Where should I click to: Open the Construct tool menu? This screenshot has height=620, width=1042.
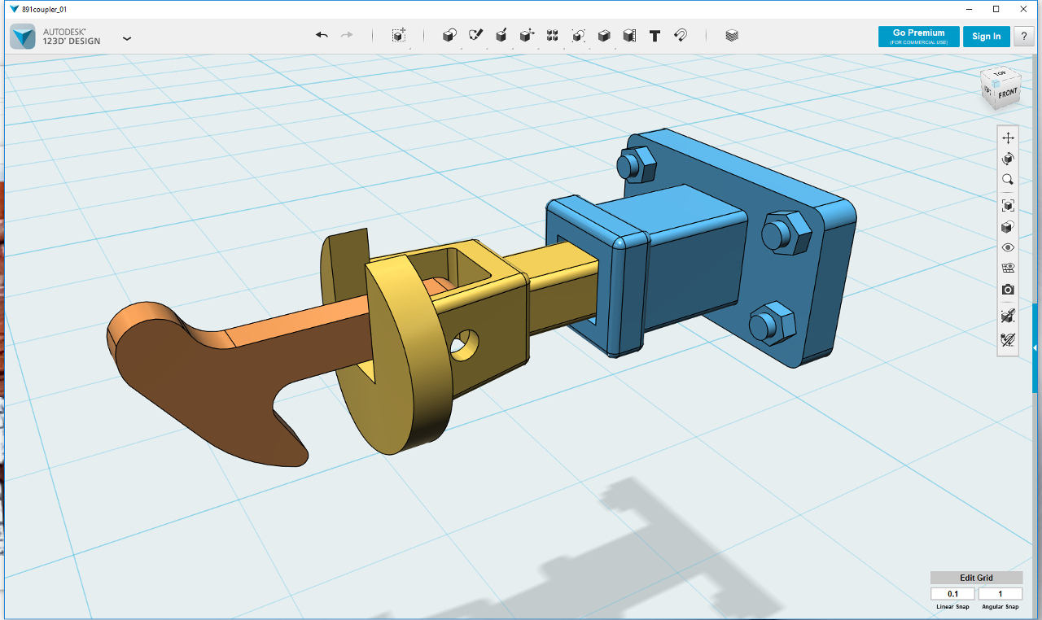coord(501,36)
